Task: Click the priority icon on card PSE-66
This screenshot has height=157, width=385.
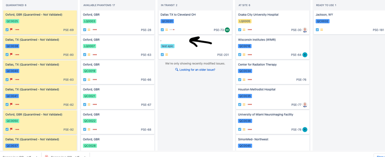Action: (x=89, y=79)
